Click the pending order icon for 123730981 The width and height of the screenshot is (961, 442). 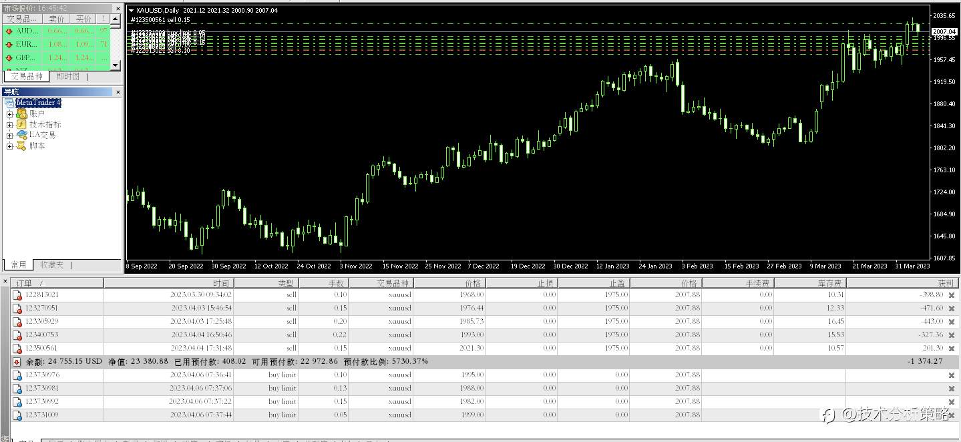pos(17,388)
